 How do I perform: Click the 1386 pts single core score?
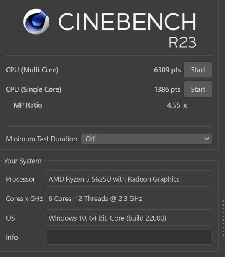coord(167,90)
